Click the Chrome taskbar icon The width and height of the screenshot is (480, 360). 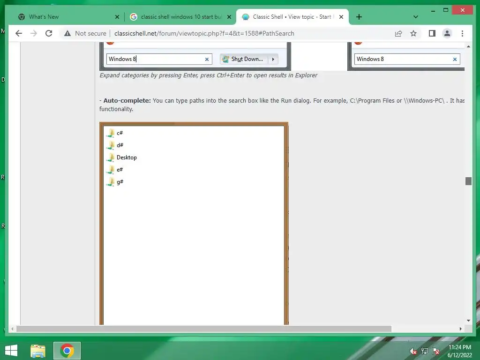pos(67,351)
